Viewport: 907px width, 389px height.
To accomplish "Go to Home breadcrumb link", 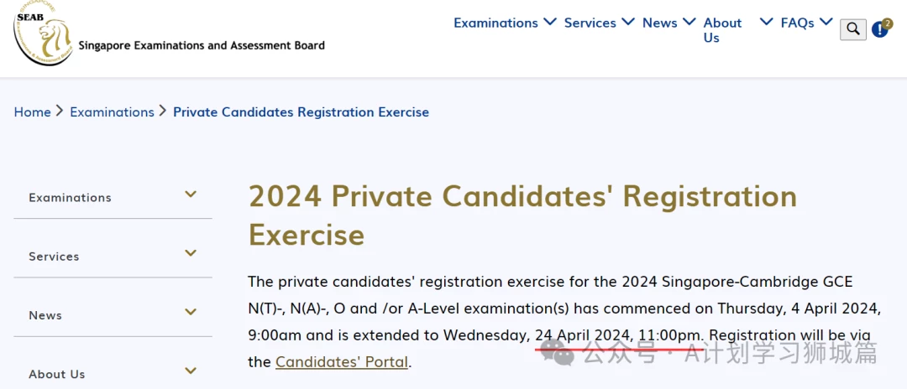I will click(33, 112).
